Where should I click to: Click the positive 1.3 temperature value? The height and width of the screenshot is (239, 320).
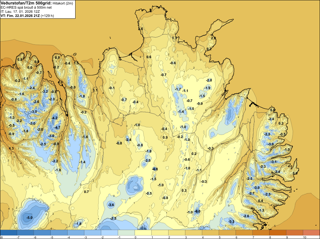coord(174,38)
